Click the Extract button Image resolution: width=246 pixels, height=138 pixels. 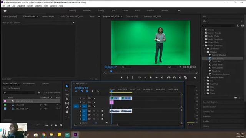(174, 77)
